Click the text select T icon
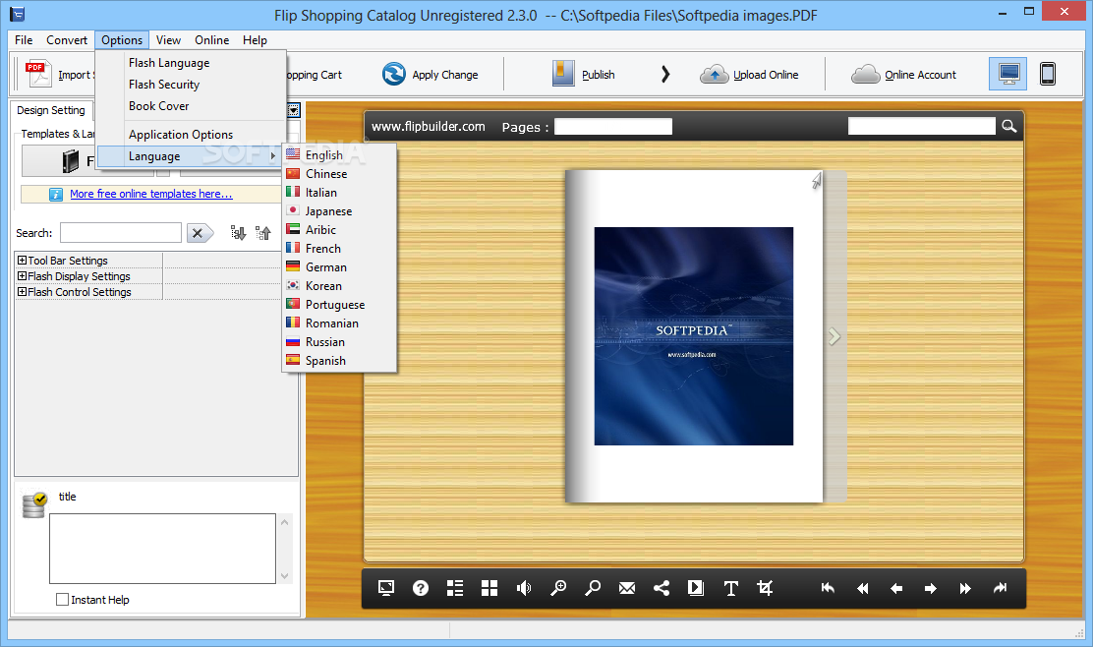Screen dimensions: 1093x647 (730, 588)
